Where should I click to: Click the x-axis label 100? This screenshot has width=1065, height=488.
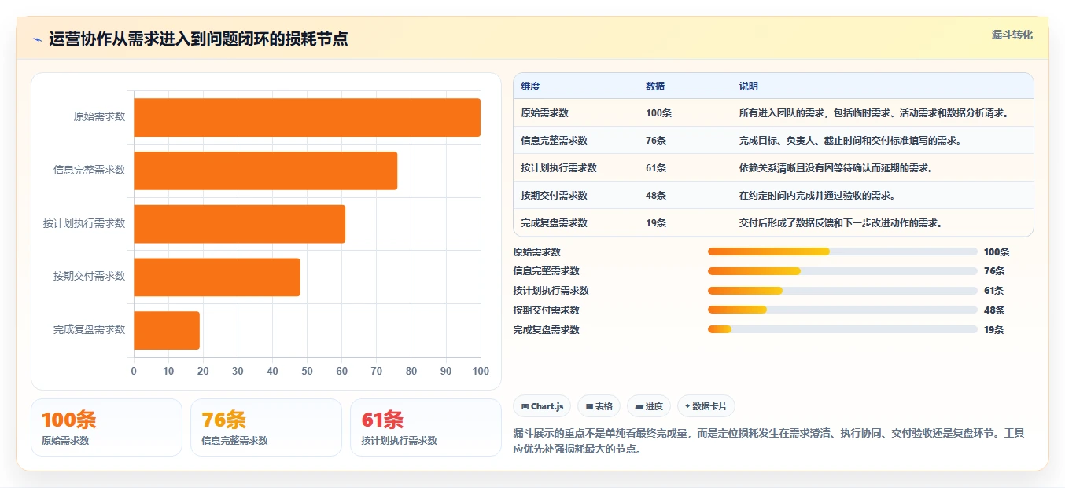click(481, 371)
